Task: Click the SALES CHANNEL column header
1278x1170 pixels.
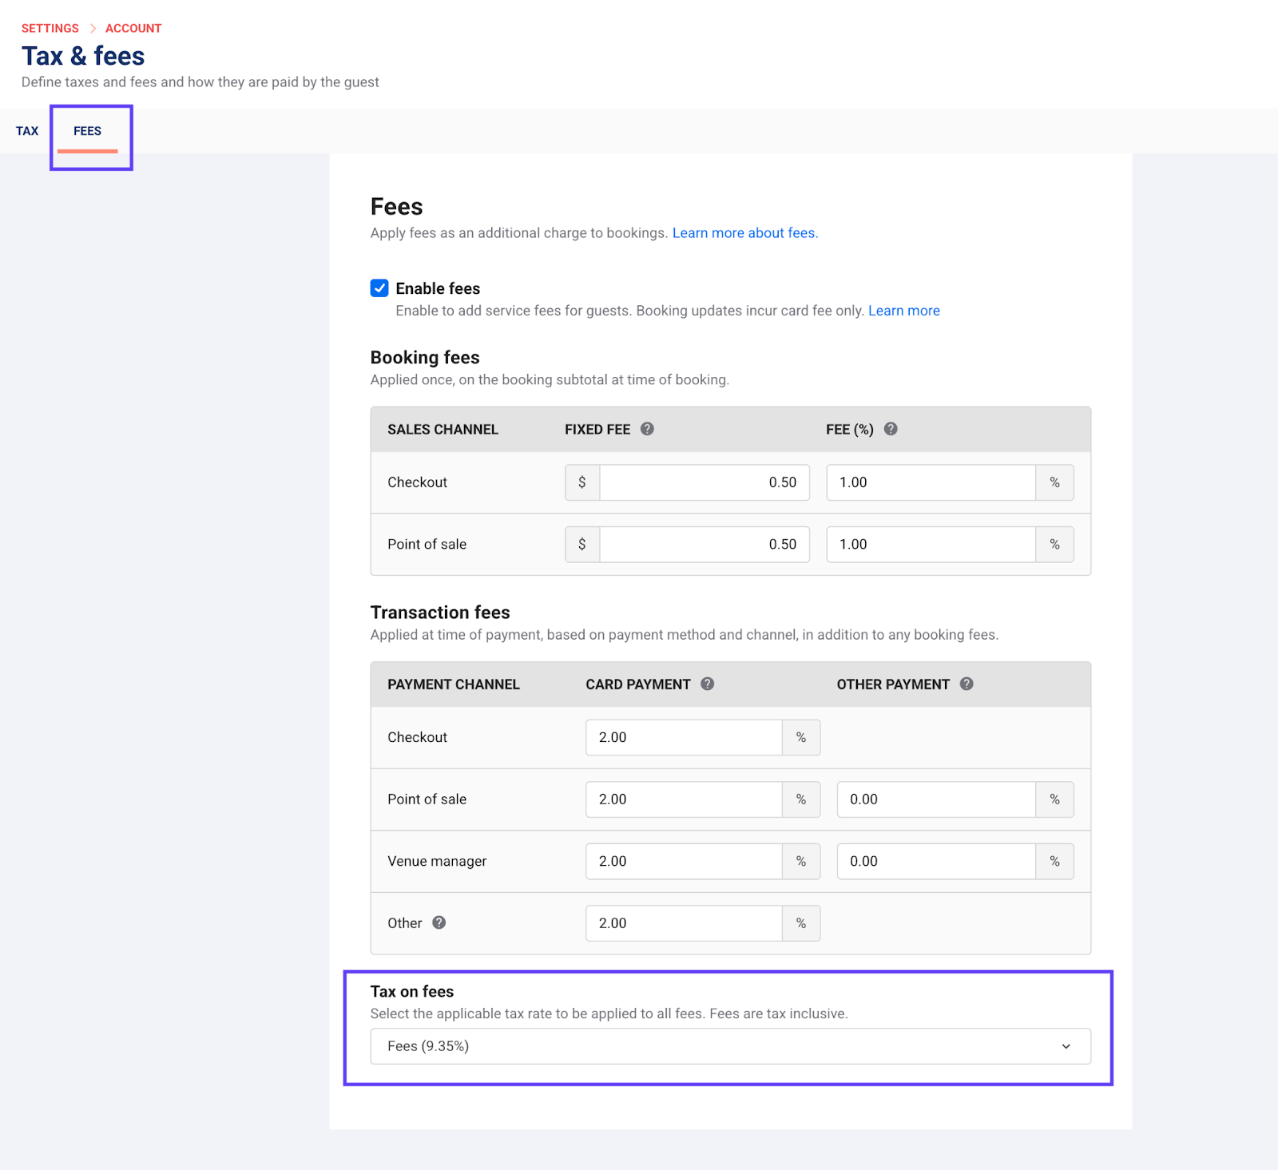Action: pyautogui.click(x=443, y=430)
